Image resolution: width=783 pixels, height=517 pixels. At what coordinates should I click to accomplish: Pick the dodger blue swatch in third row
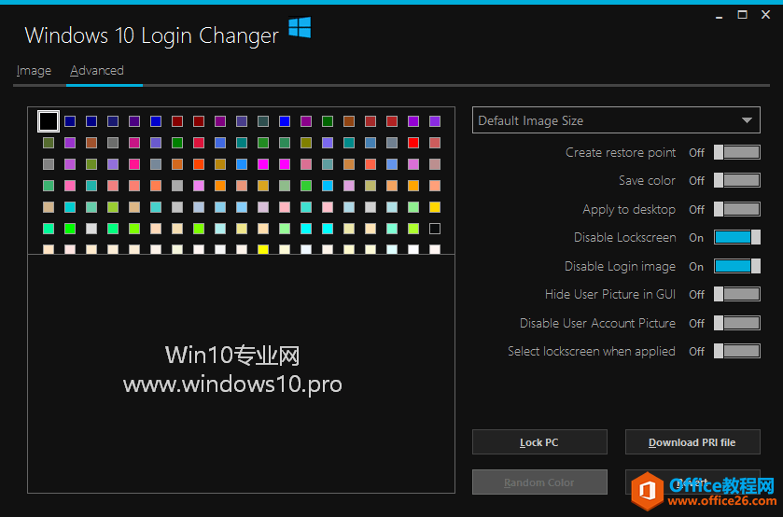coord(242,164)
